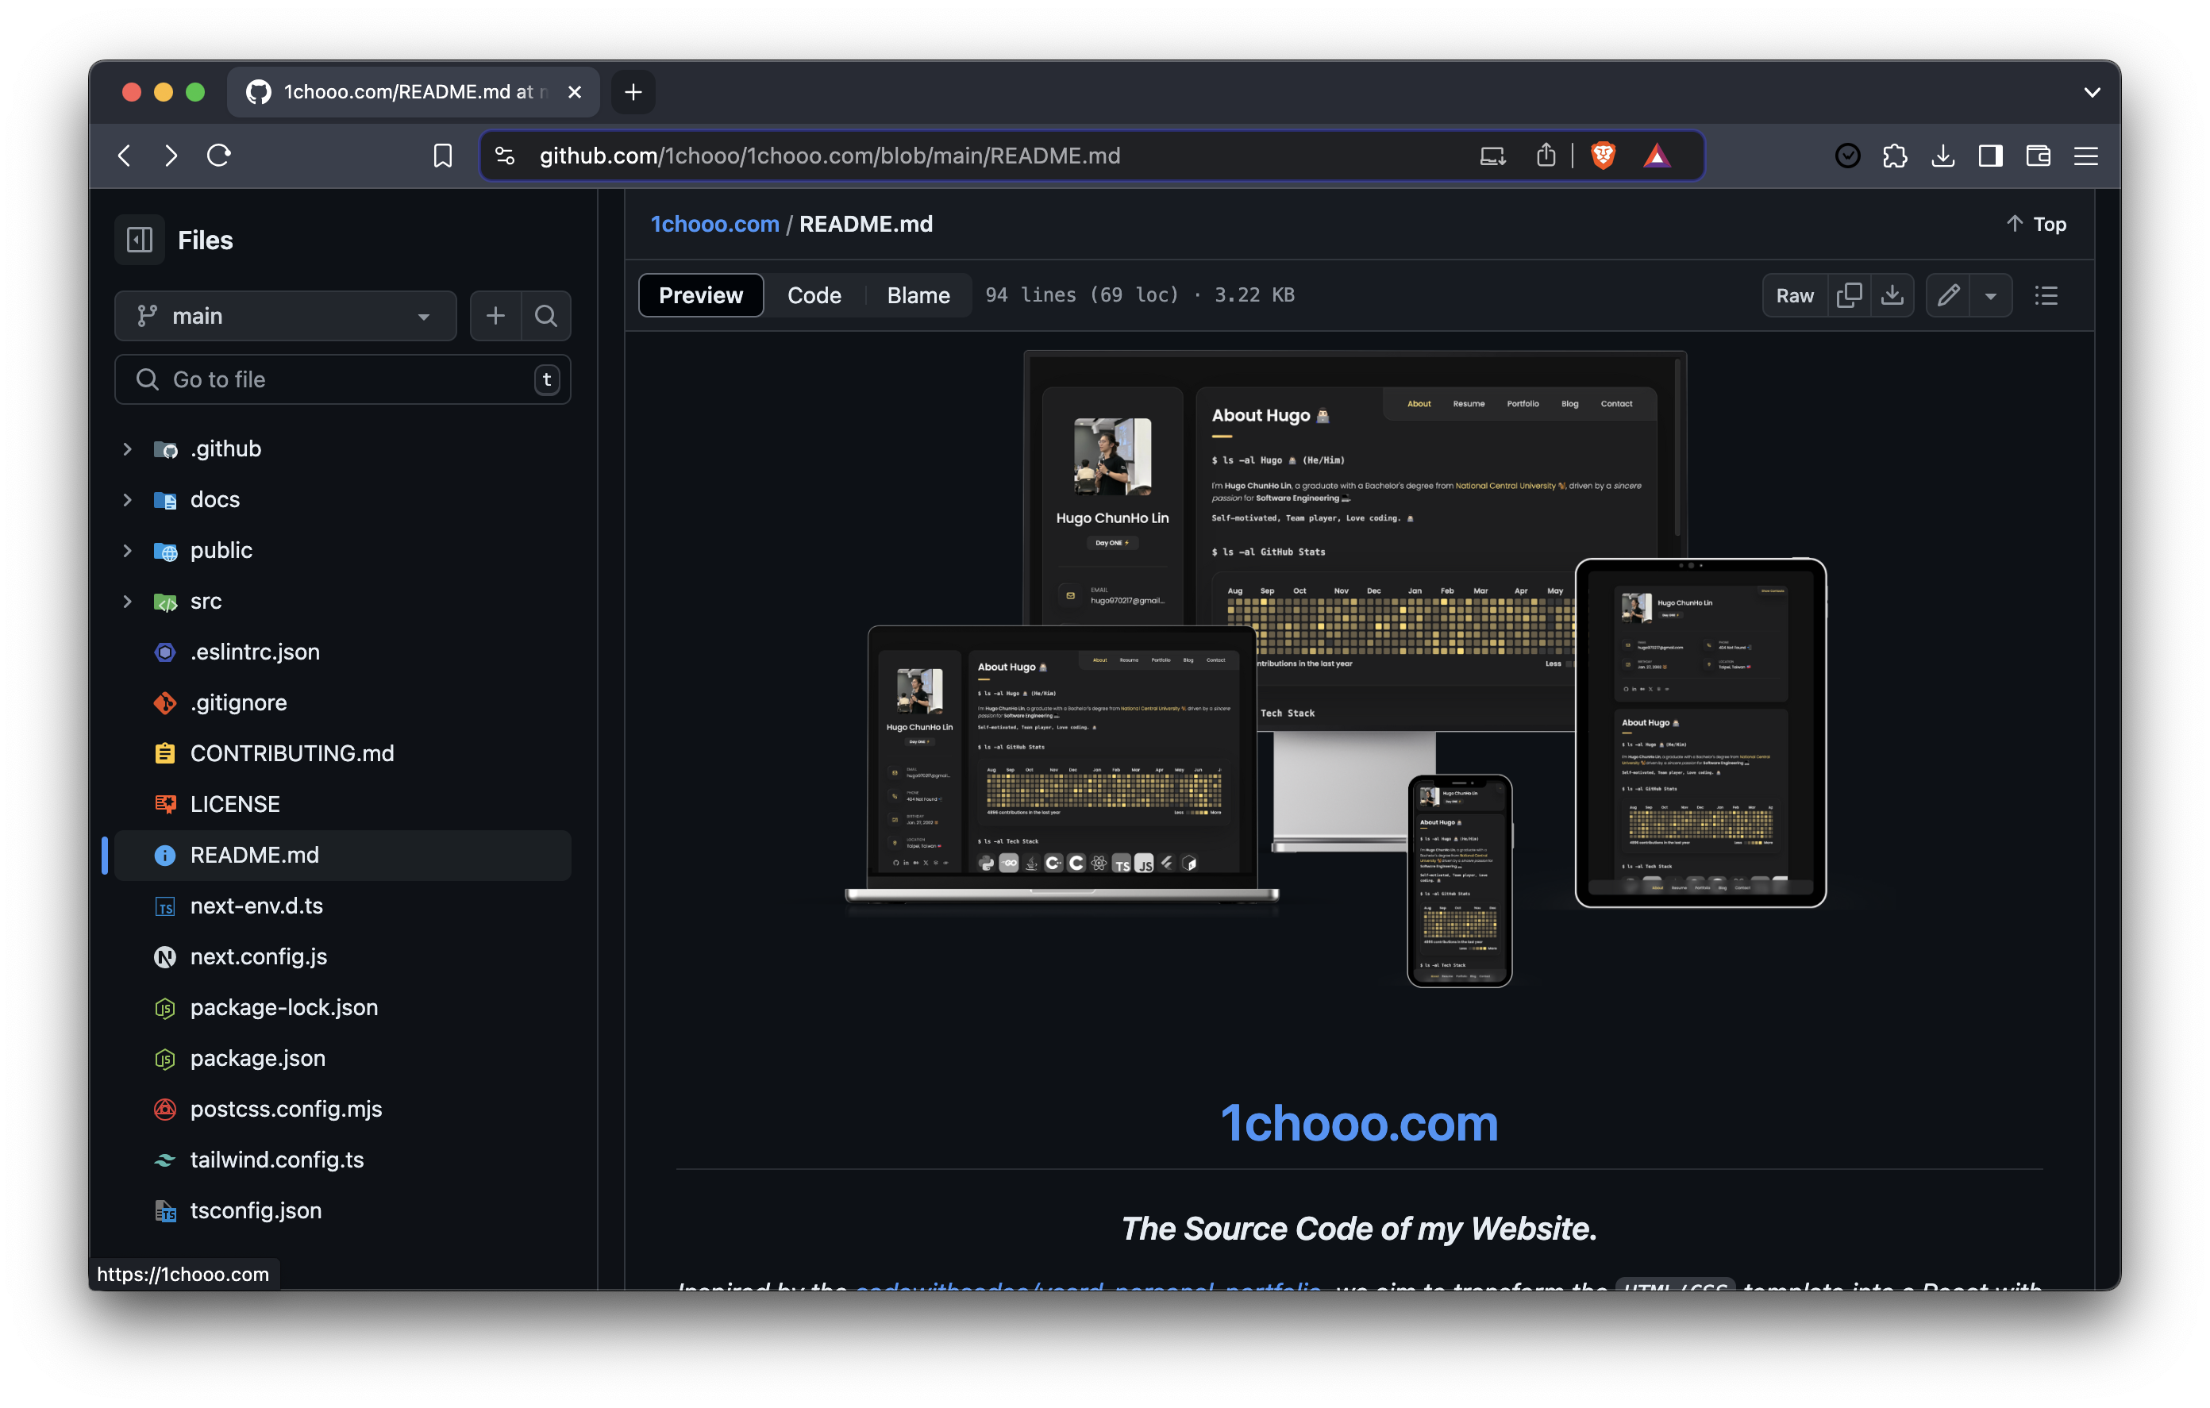Open the main branch selector
This screenshot has width=2210, height=1408.
284,316
